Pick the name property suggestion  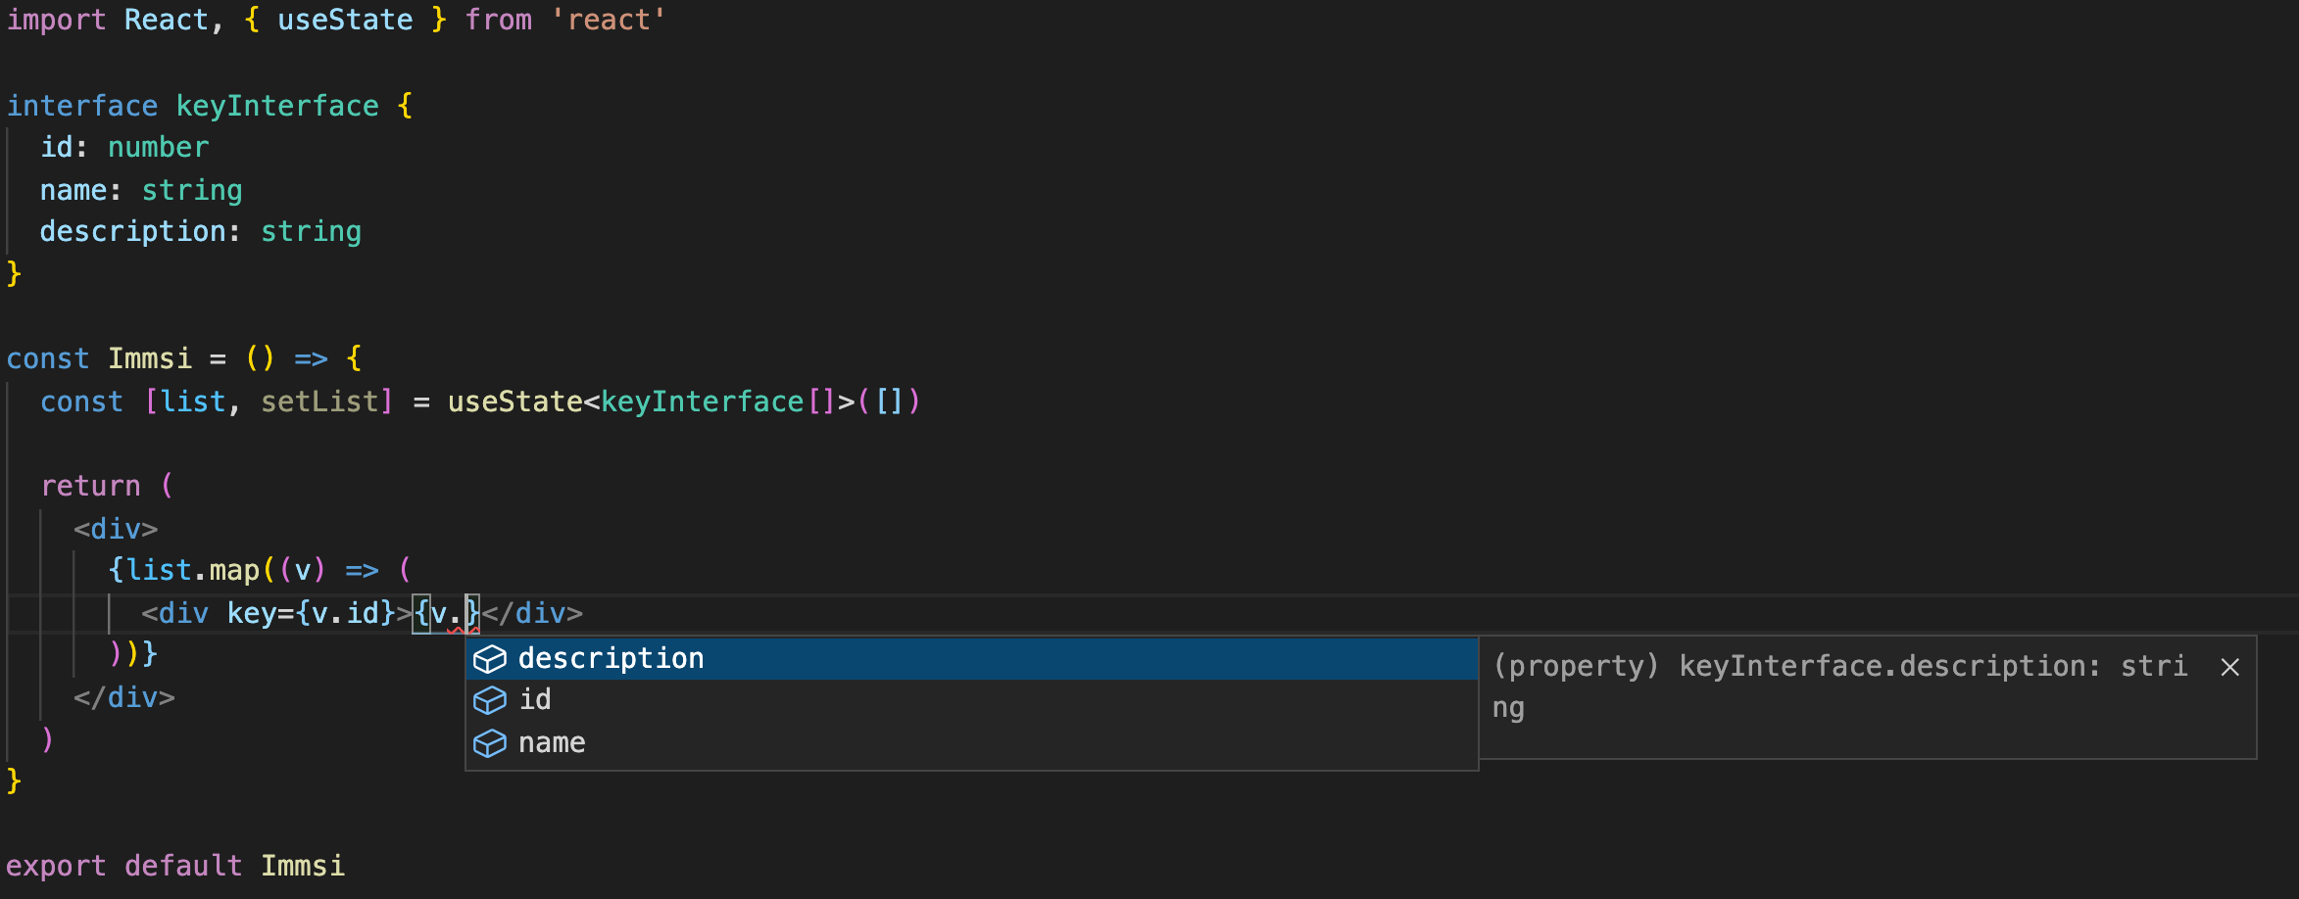(x=552, y=743)
